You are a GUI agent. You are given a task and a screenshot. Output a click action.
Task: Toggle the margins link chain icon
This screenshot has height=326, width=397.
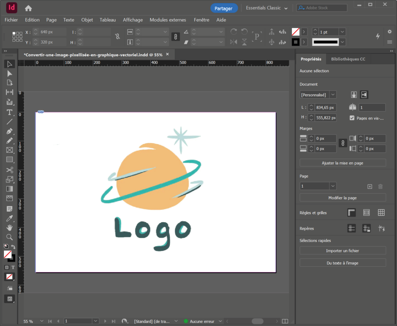click(x=342, y=143)
